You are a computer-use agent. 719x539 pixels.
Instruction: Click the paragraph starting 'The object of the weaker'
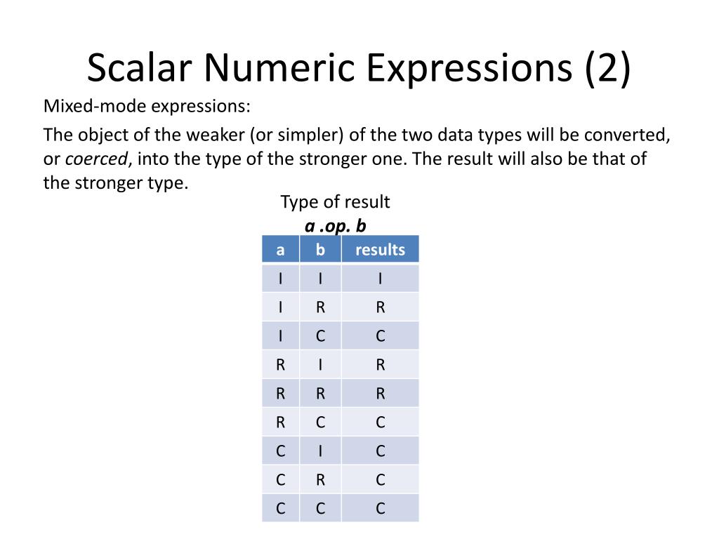[x=357, y=159]
